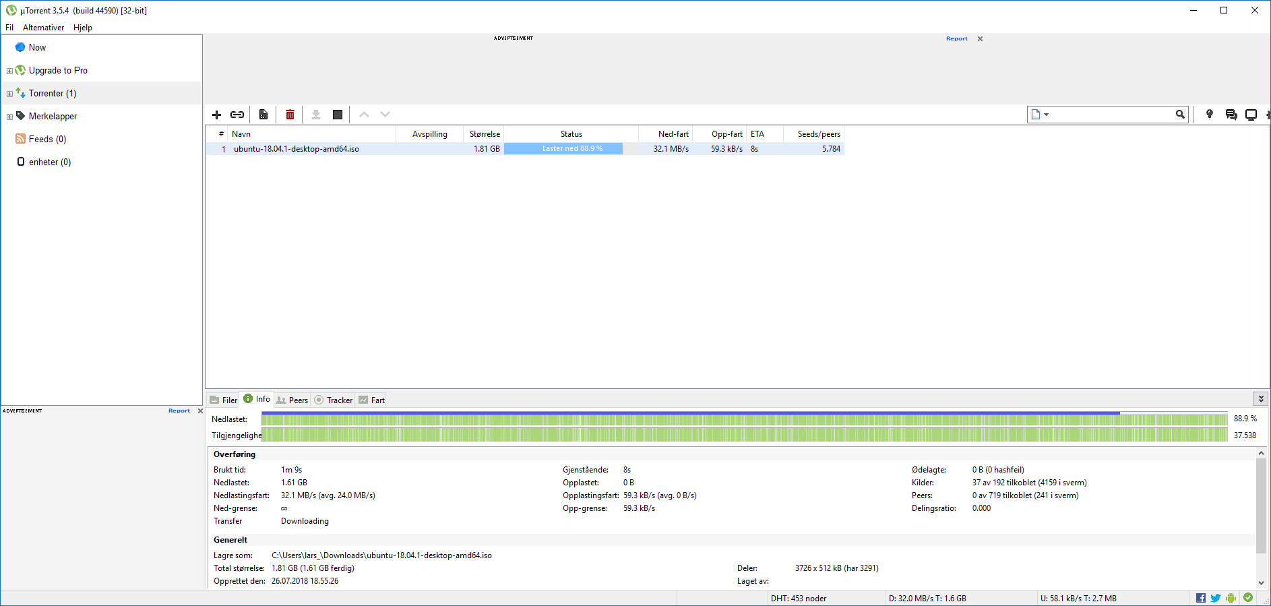The height and width of the screenshot is (606, 1271).
Task: Open the search provider dropdown arrow
Action: tap(1046, 115)
